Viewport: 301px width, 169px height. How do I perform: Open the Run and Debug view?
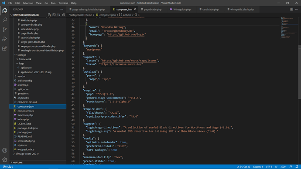[x=5, y=39]
